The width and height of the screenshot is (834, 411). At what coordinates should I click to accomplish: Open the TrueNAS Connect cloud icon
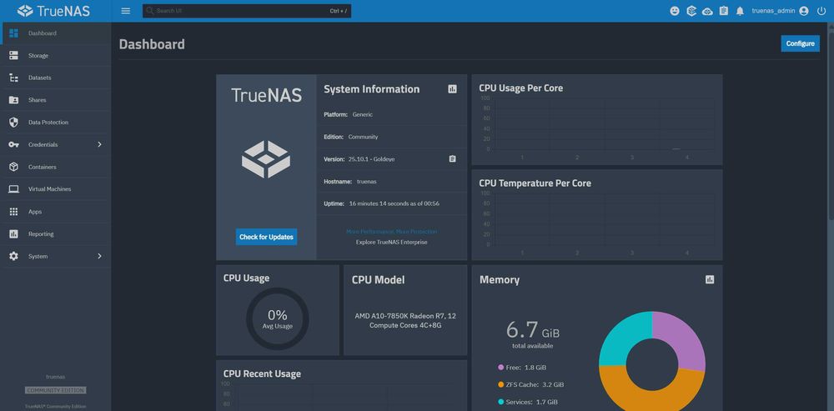click(707, 11)
